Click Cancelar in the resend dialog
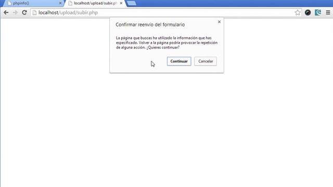This screenshot has width=333, height=187. [x=206, y=61]
